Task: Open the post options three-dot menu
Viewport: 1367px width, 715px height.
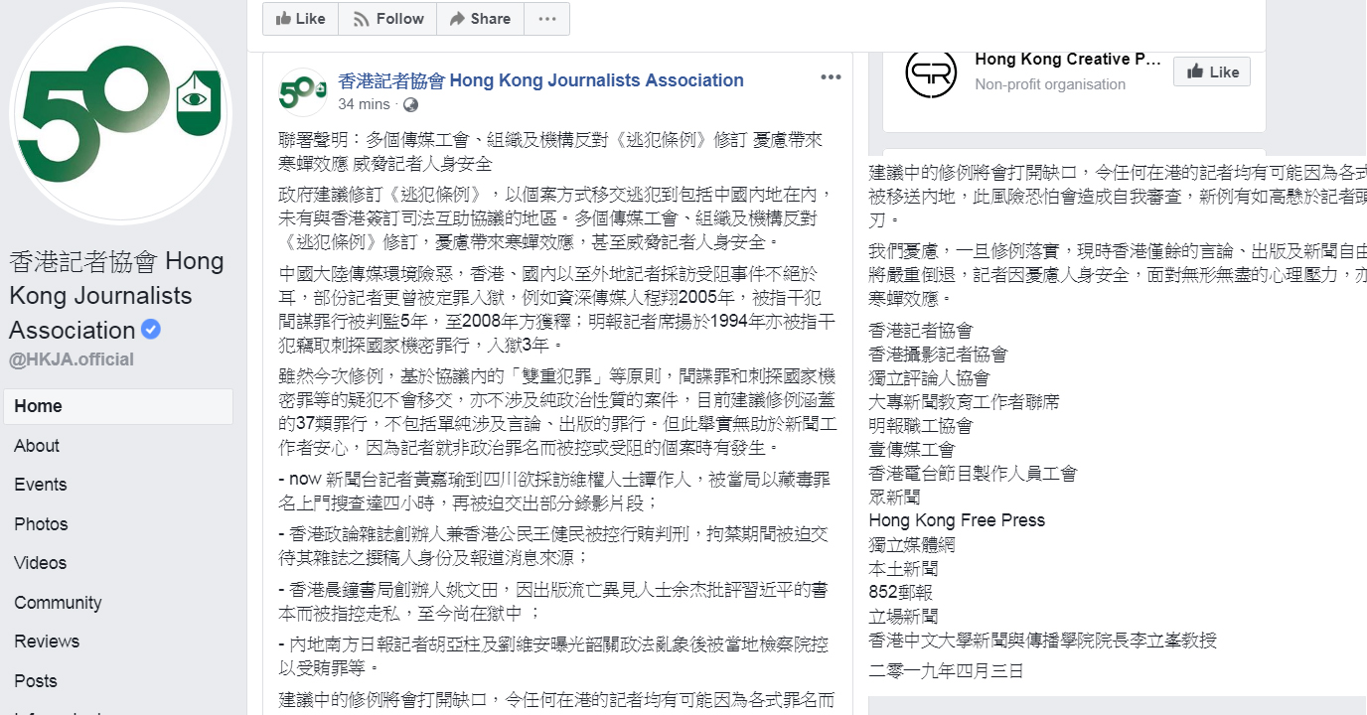Action: coord(831,78)
